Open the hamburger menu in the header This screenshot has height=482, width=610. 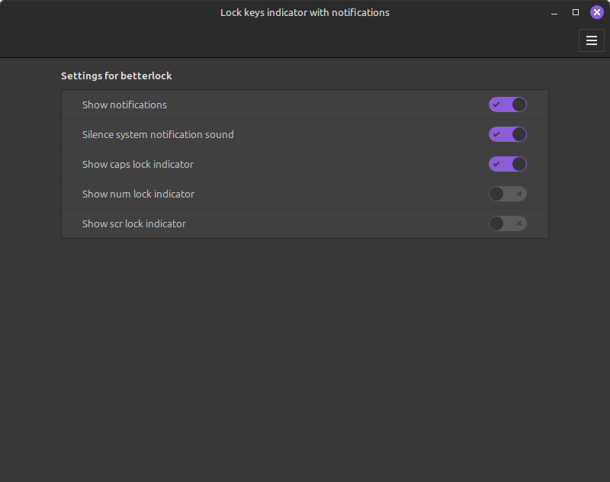click(x=591, y=40)
